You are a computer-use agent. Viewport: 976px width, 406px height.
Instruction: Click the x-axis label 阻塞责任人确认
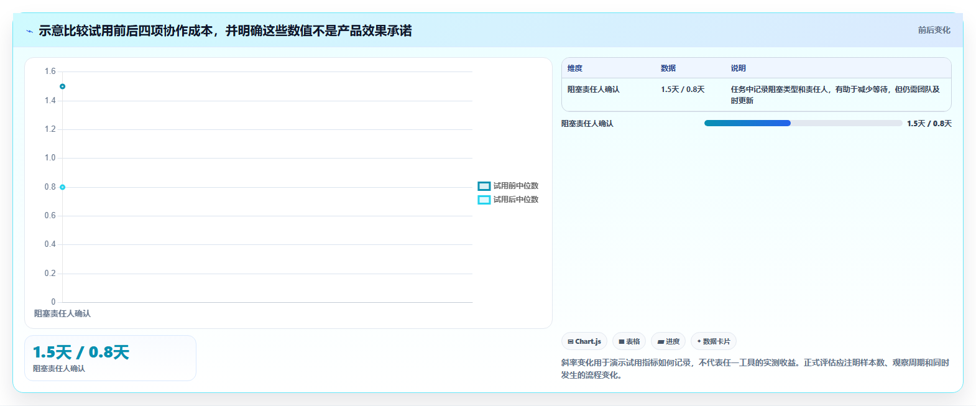click(62, 314)
